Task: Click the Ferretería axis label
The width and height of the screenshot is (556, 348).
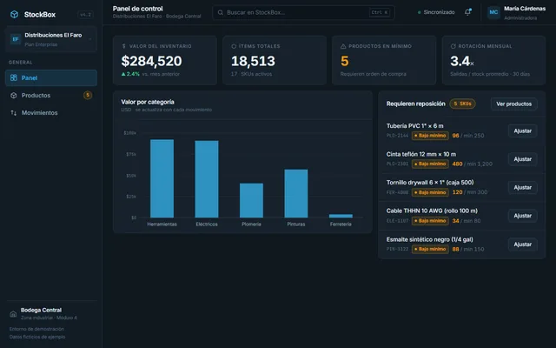Action: pyautogui.click(x=341, y=224)
